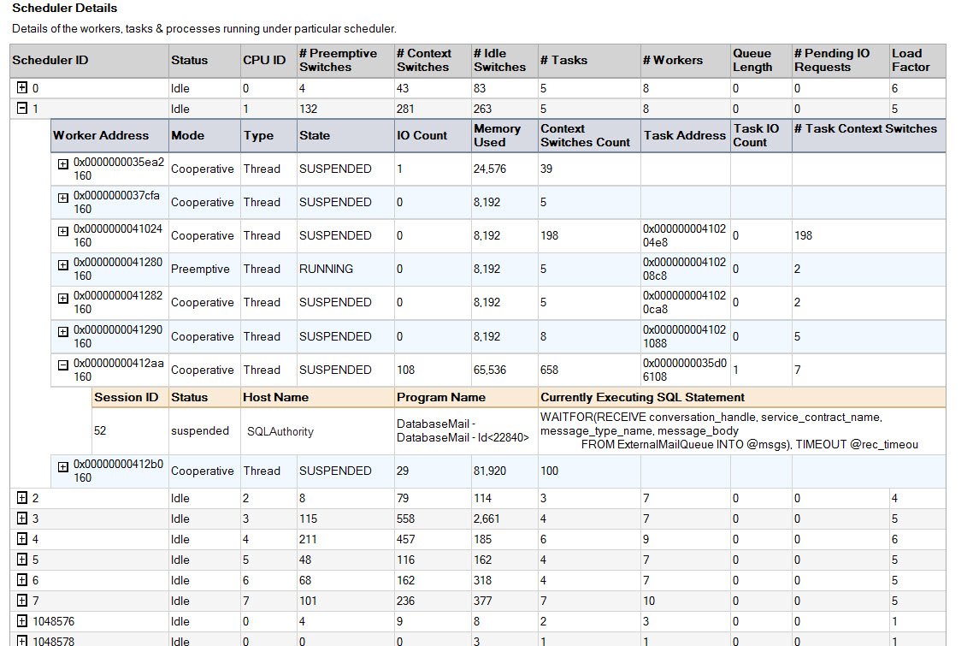Expand worker 0x0000000035ea2 details
Screen dimensions: 973x646
(x=62, y=164)
